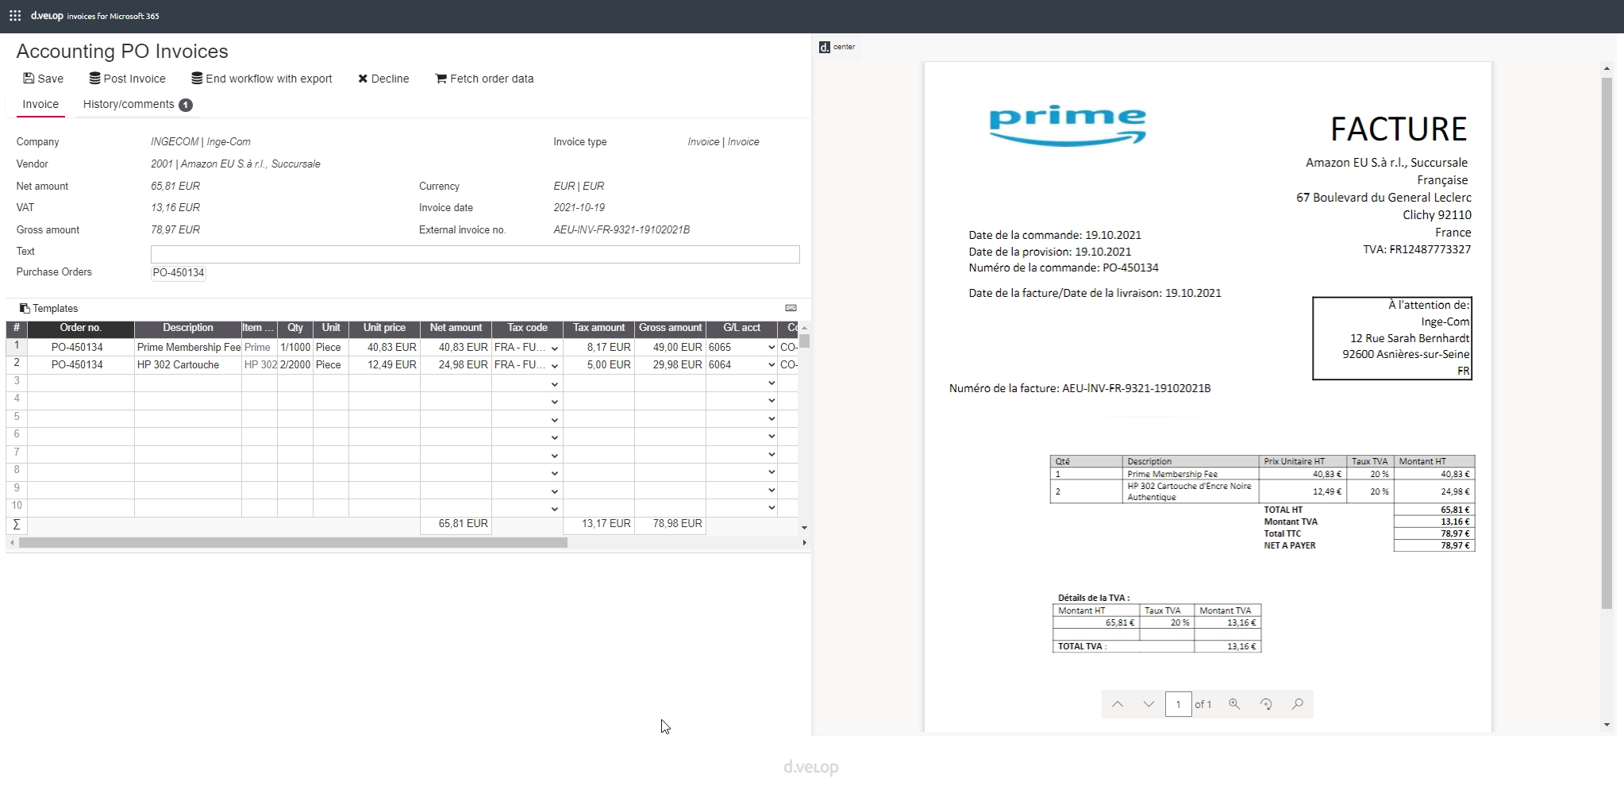
Task: Click the document viewer vertical scrollbar
Action: pos(1607,343)
